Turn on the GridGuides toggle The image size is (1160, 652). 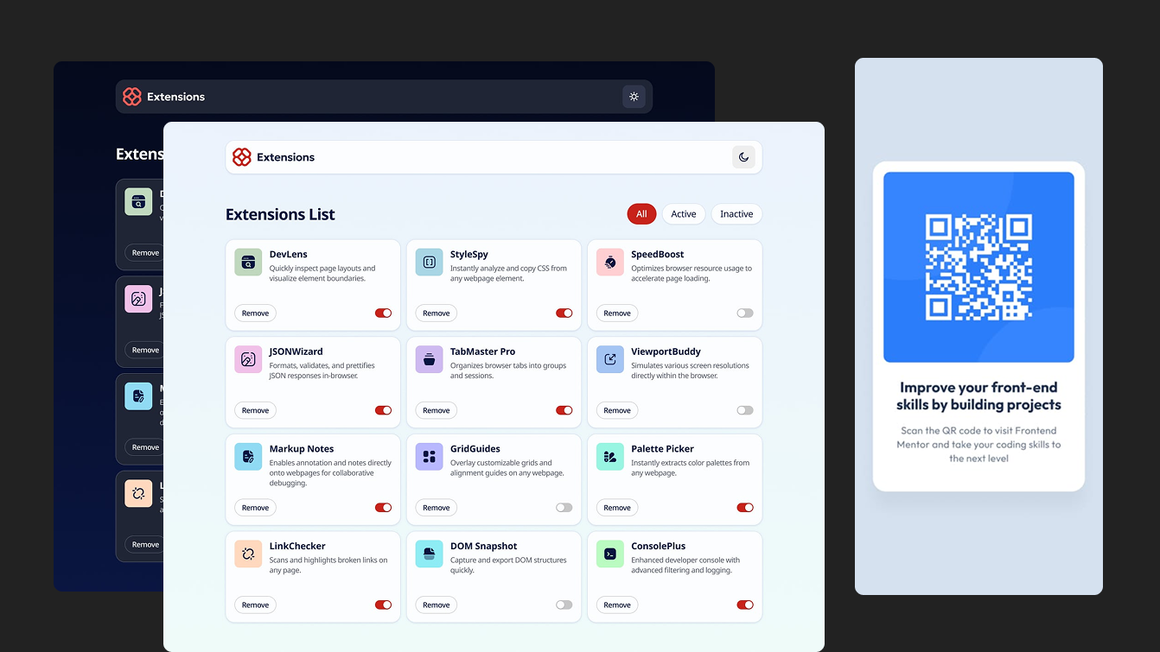[x=564, y=508]
